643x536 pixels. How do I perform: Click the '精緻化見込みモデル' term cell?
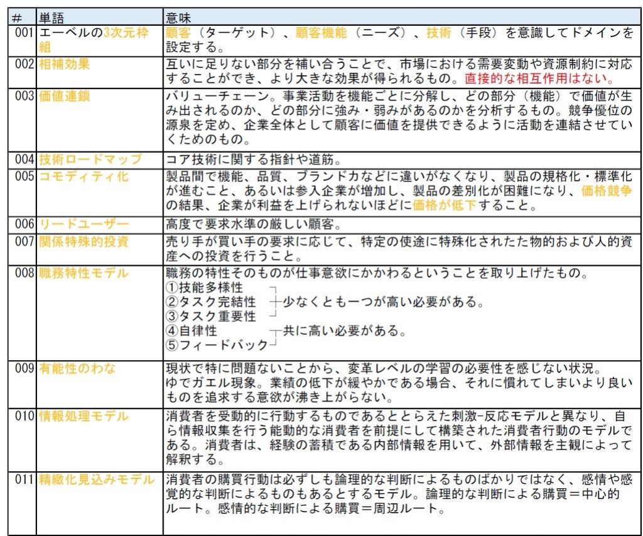pyautogui.click(x=97, y=479)
